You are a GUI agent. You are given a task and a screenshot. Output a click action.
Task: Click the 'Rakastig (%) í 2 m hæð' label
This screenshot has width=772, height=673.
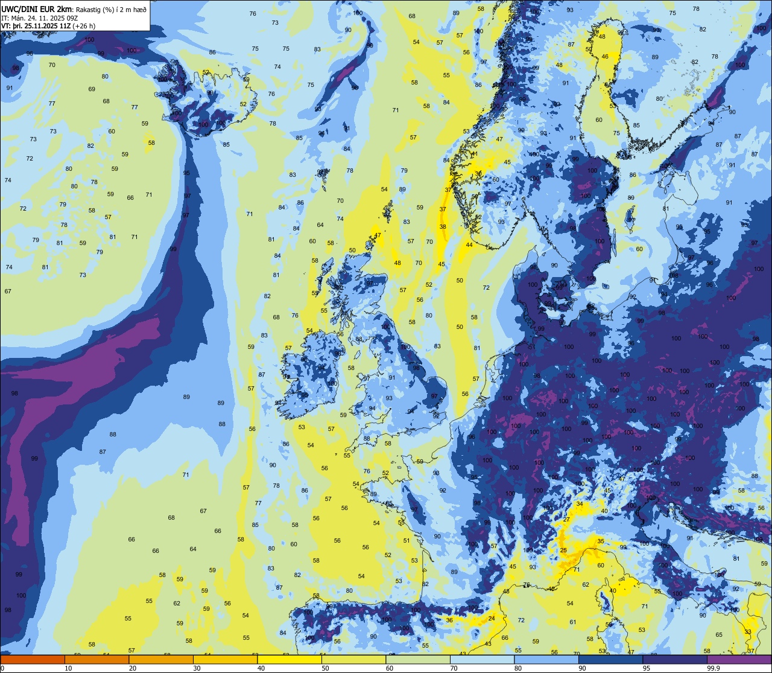(110, 8)
